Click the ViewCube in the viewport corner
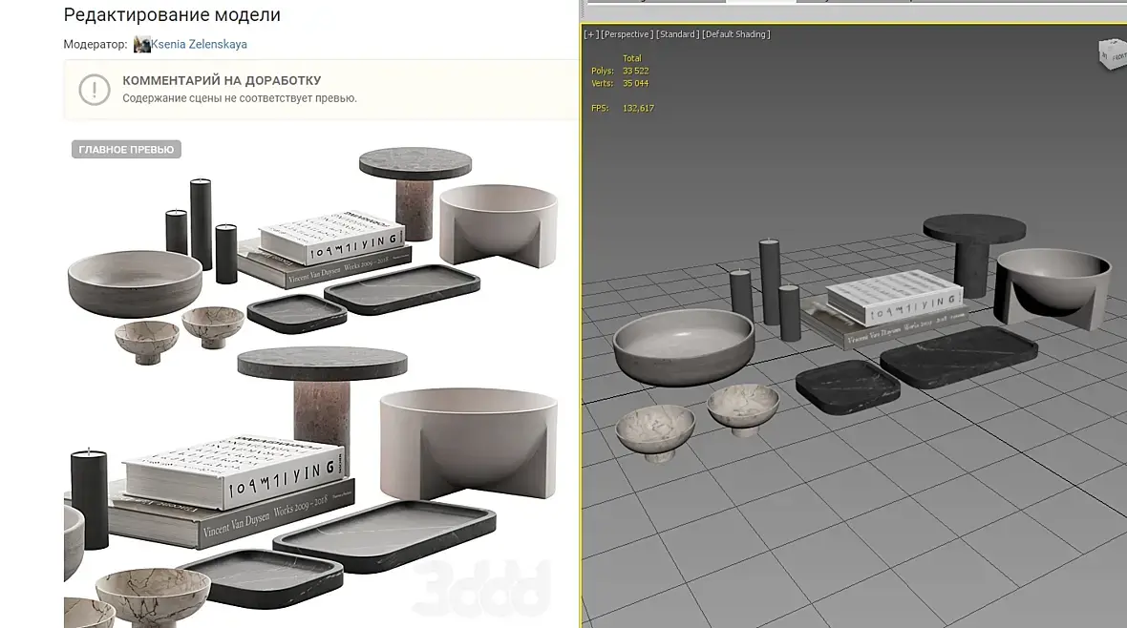 1112,54
